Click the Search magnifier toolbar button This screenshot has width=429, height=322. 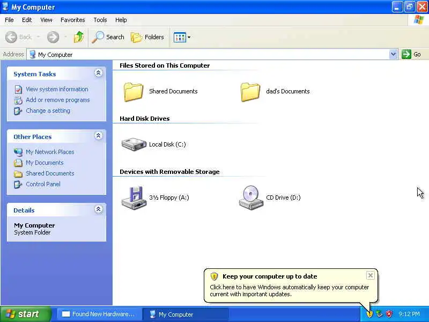click(108, 37)
